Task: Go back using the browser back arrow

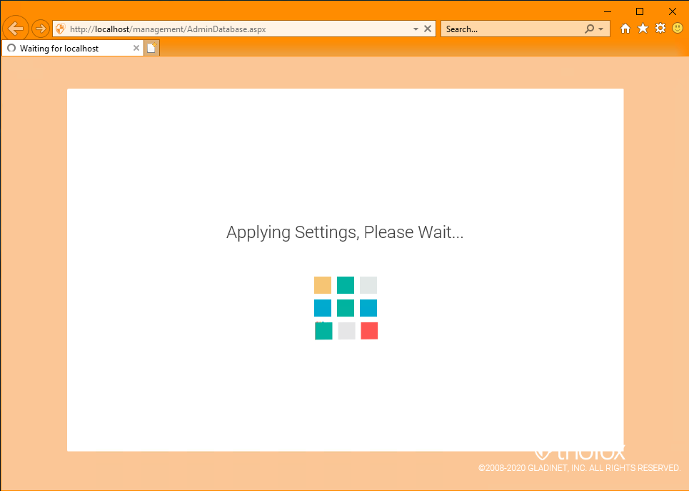Action: point(16,29)
